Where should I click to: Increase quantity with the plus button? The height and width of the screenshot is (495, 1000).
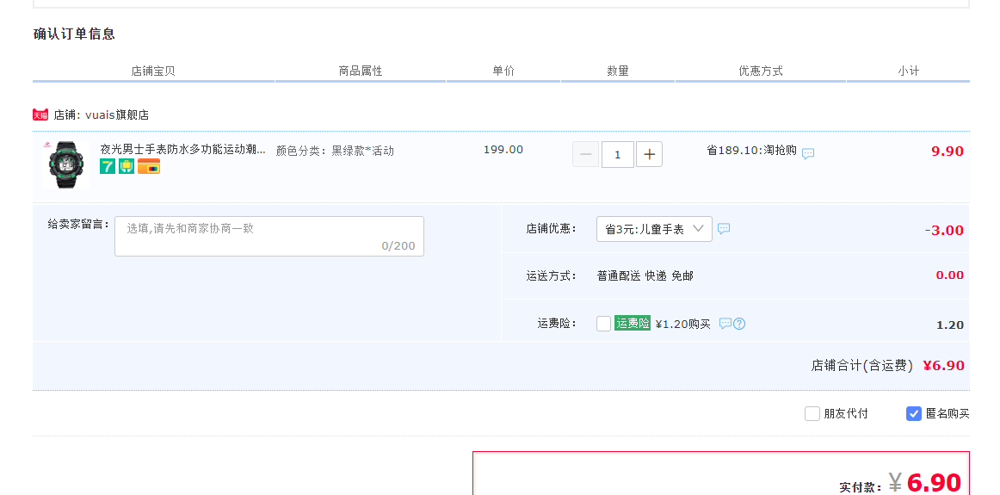[649, 154]
